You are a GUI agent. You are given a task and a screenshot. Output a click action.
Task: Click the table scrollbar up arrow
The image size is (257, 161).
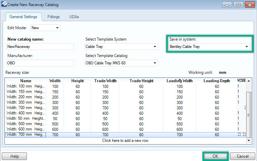click(x=249, y=81)
